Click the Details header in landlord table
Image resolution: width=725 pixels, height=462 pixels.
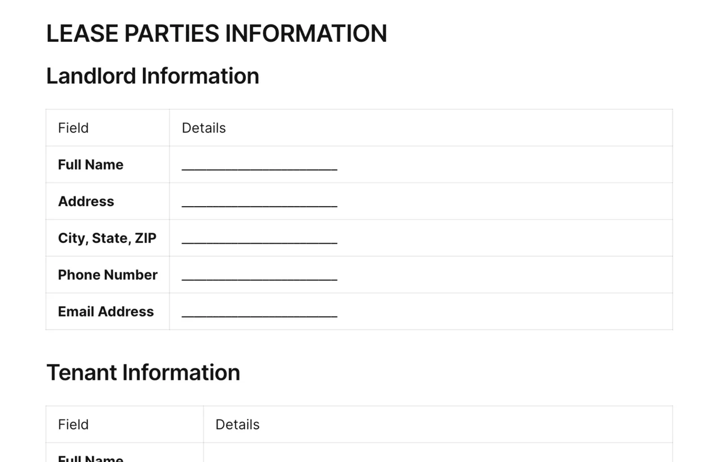pyautogui.click(x=204, y=128)
